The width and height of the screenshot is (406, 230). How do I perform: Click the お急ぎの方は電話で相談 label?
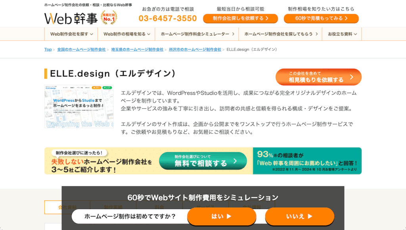point(168,9)
